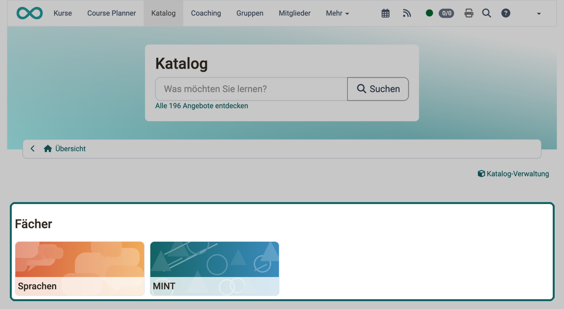
Task: Follow the 'Alle 196 Angebote entdecken' link
Action: click(x=202, y=106)
